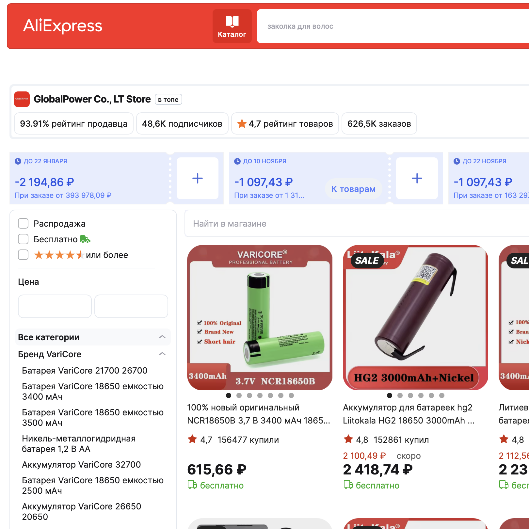Open the HG2 3000mAh+Nickel product image
Image resolution: width=529 pixels, height=529 pixels.
[416, 318]
